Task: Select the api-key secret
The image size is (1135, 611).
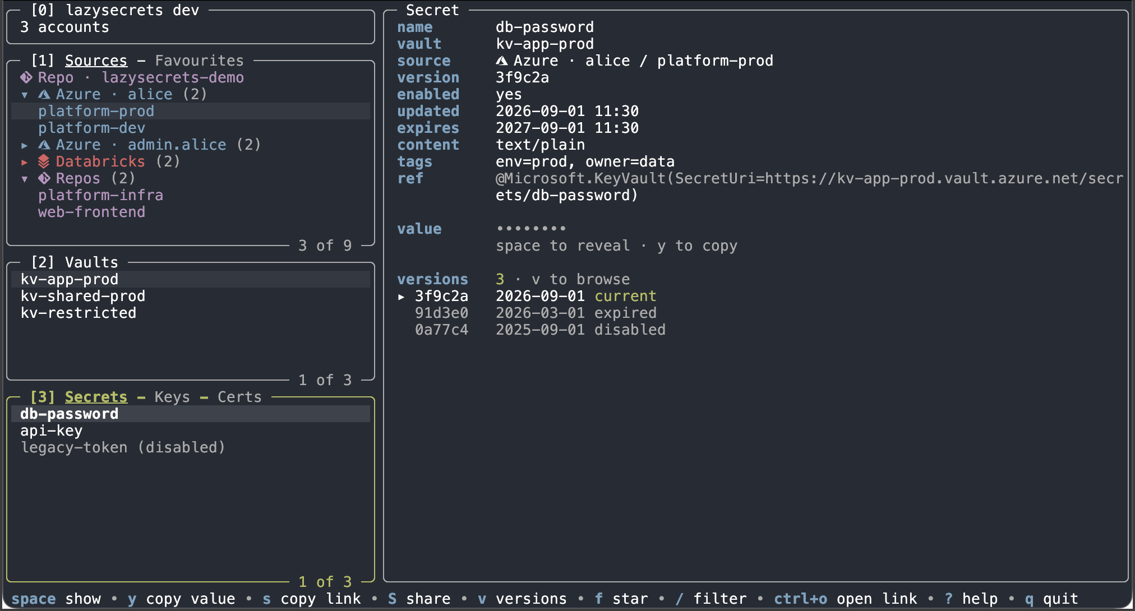Action: pos(191,431)
